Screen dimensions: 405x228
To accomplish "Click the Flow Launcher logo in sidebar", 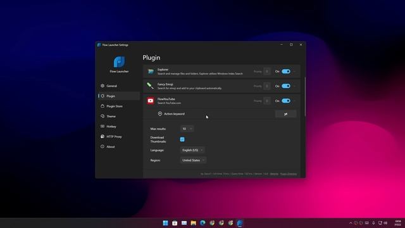I will tap(119, 62).
